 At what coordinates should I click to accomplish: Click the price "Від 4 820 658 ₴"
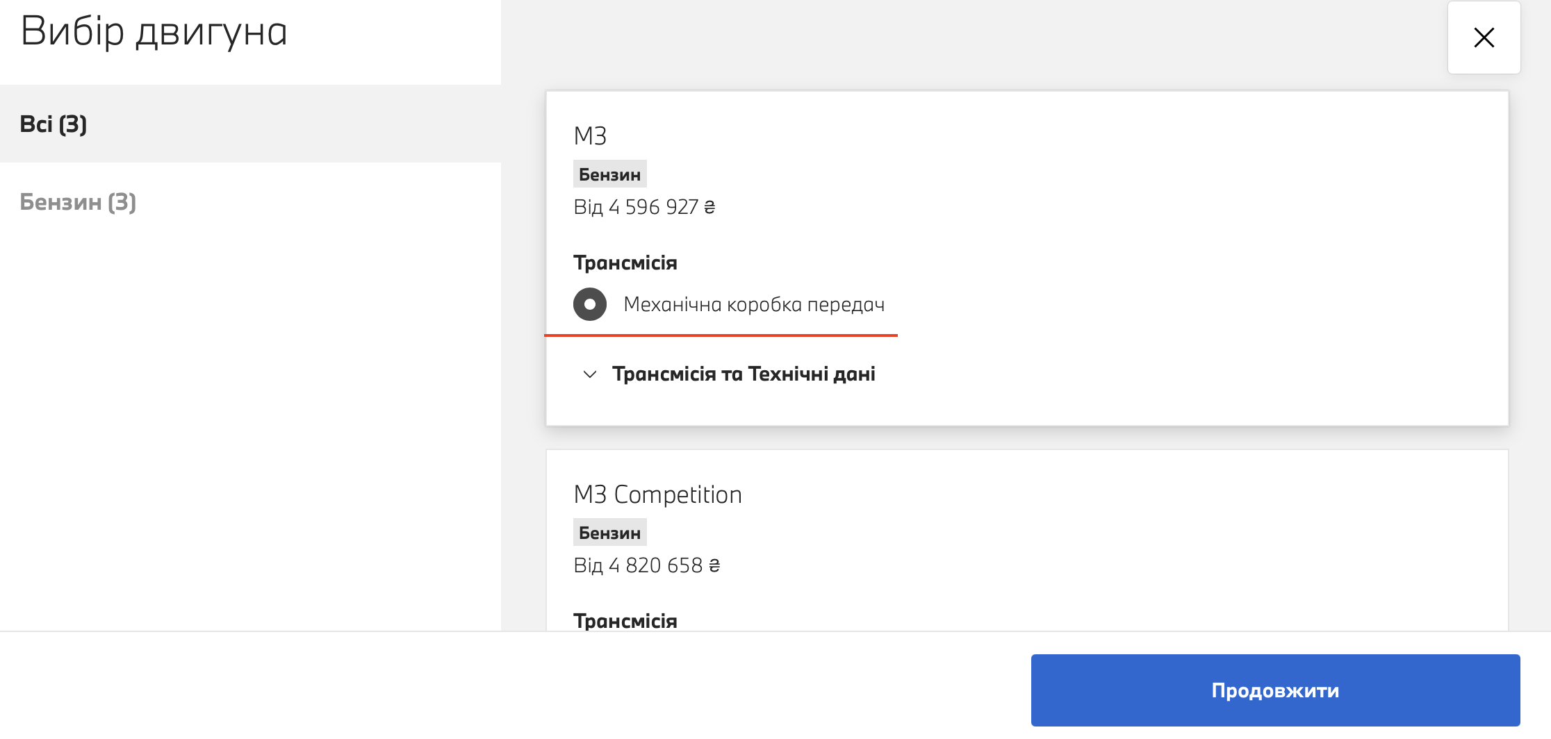(x=646, y=565)
